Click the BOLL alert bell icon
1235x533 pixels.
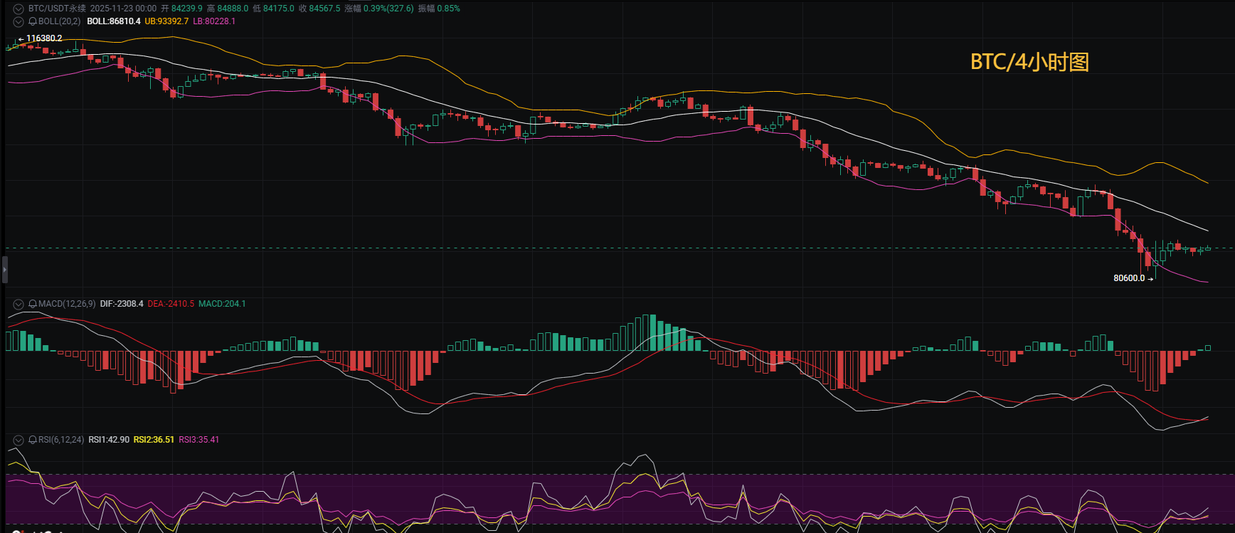point(33,22)
